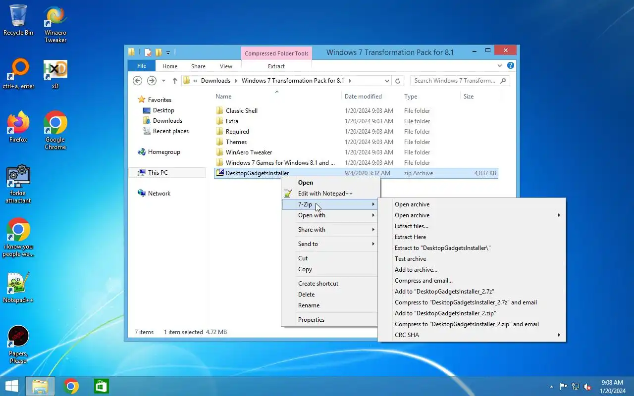The height and width of the screenshot is (396, 634).
Task: Expand the second 'Open archive' submenu arrow
Action: [559, 215]
